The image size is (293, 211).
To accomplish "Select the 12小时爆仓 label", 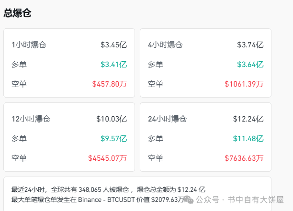I will tap(31, 119).
